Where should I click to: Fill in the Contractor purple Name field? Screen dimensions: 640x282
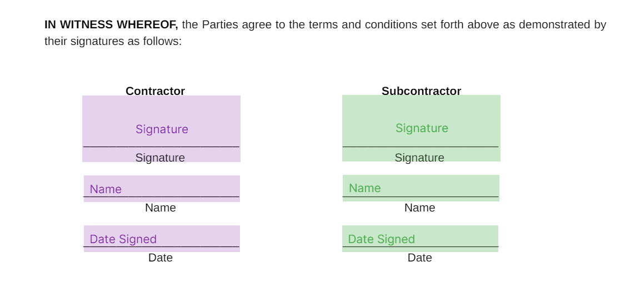tap(162, 189)
